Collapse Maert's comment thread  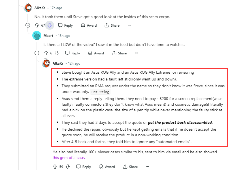click(x=37, y=53)
